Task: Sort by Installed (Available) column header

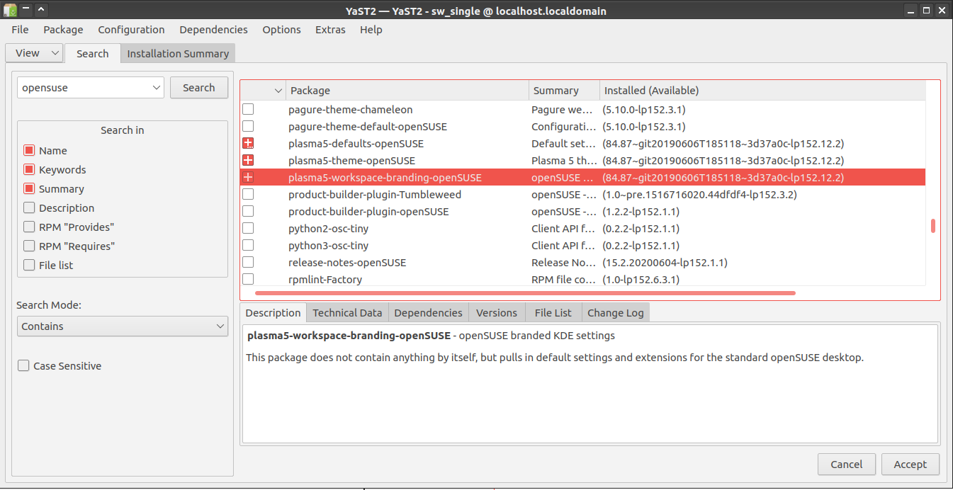Action: (x=762, y=91)
